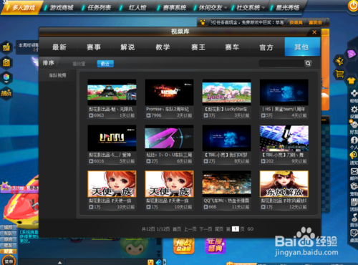This screenshot has height=265, width=358.
Task: Open the desktop chat bubble icon in right sidebar
Action: click(x=354, y=233)
